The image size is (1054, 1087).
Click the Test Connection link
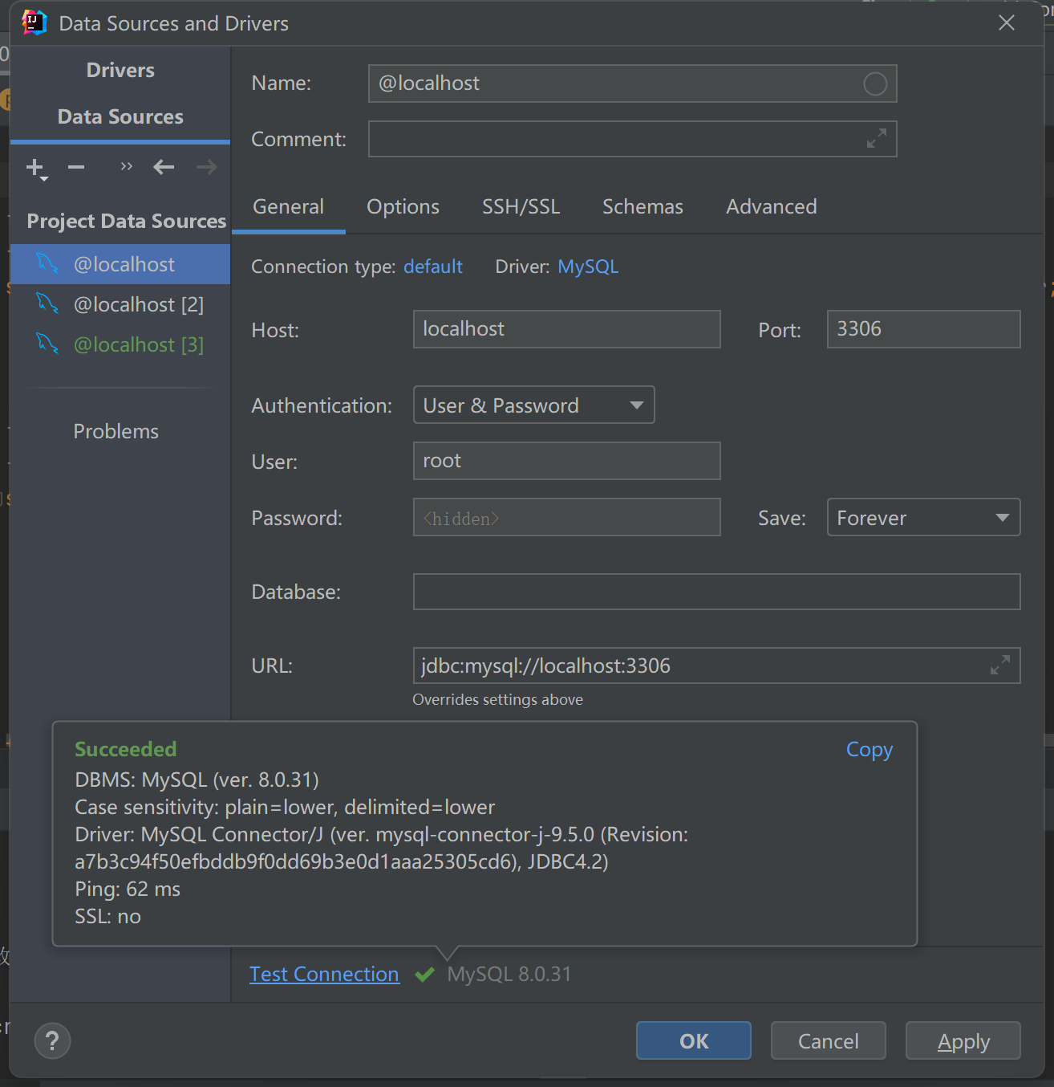click(324, 974)
